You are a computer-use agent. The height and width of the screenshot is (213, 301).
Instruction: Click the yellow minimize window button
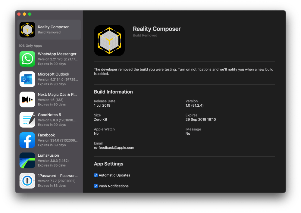click(x=24, y=14)
